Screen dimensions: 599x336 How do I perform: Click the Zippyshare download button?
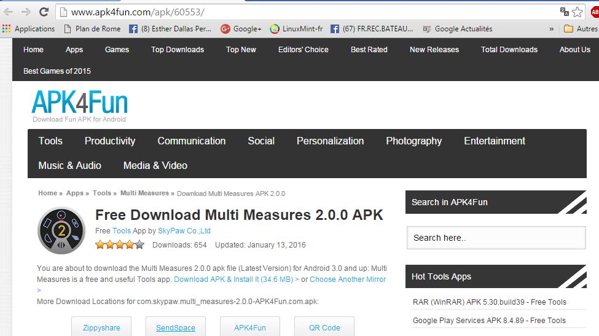click(101, 327)
